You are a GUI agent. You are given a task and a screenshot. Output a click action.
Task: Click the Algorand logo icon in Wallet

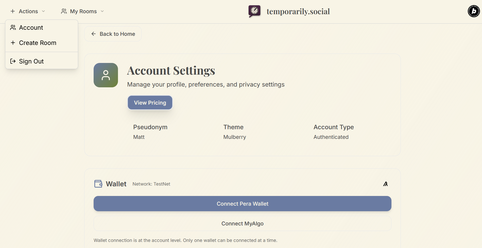tap(385, 184)
